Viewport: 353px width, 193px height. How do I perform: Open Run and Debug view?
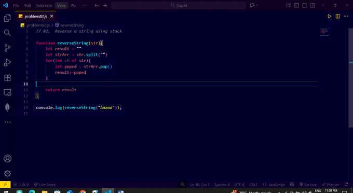click(7, 63)
